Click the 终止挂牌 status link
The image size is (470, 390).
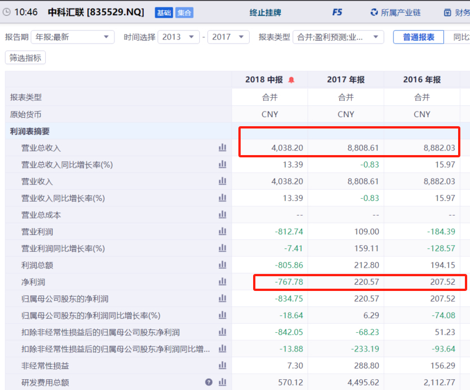[x=265, y=12]
